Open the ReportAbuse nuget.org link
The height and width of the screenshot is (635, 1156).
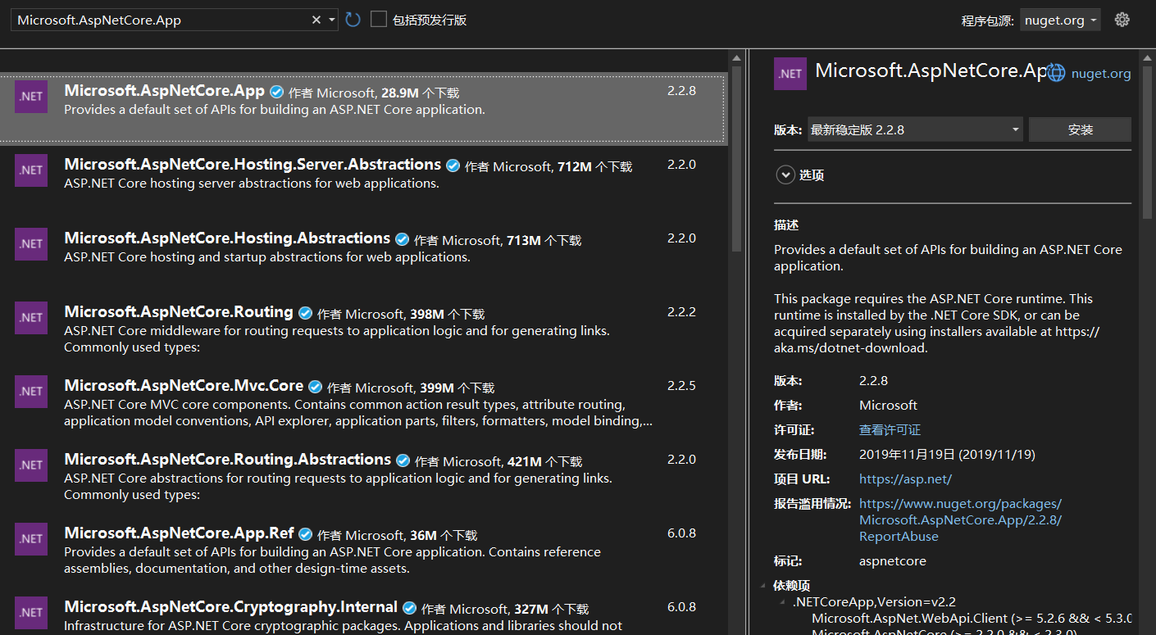960,519
